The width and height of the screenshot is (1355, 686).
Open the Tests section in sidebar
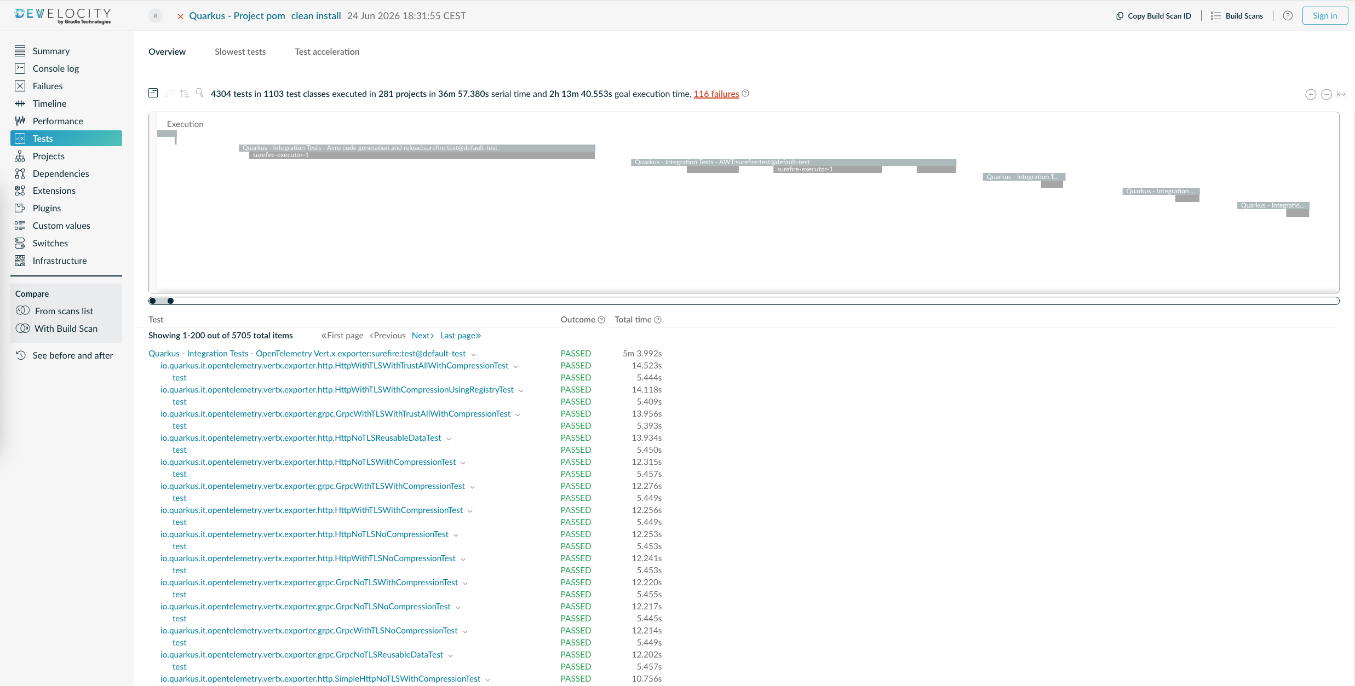pyautogui.click(x=66, y=139)
